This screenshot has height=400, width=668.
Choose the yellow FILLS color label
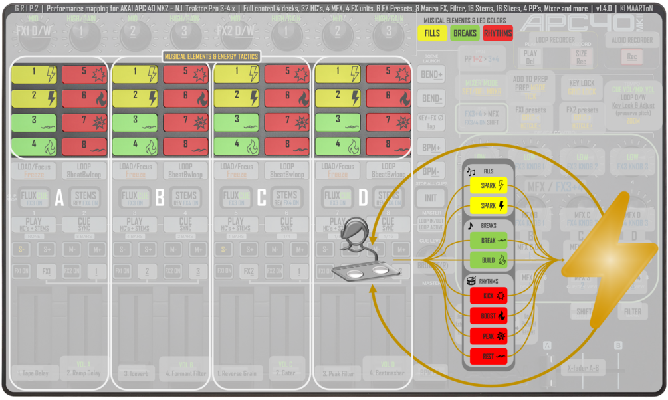pyautogui.click(x=432, y=33)
